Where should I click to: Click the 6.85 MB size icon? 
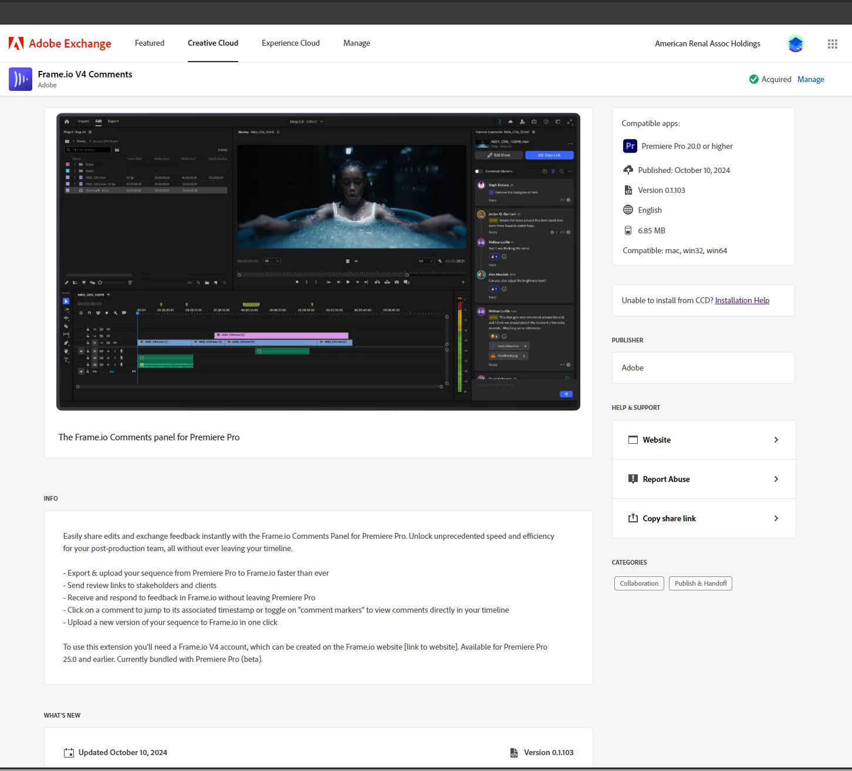click(628, 230)
